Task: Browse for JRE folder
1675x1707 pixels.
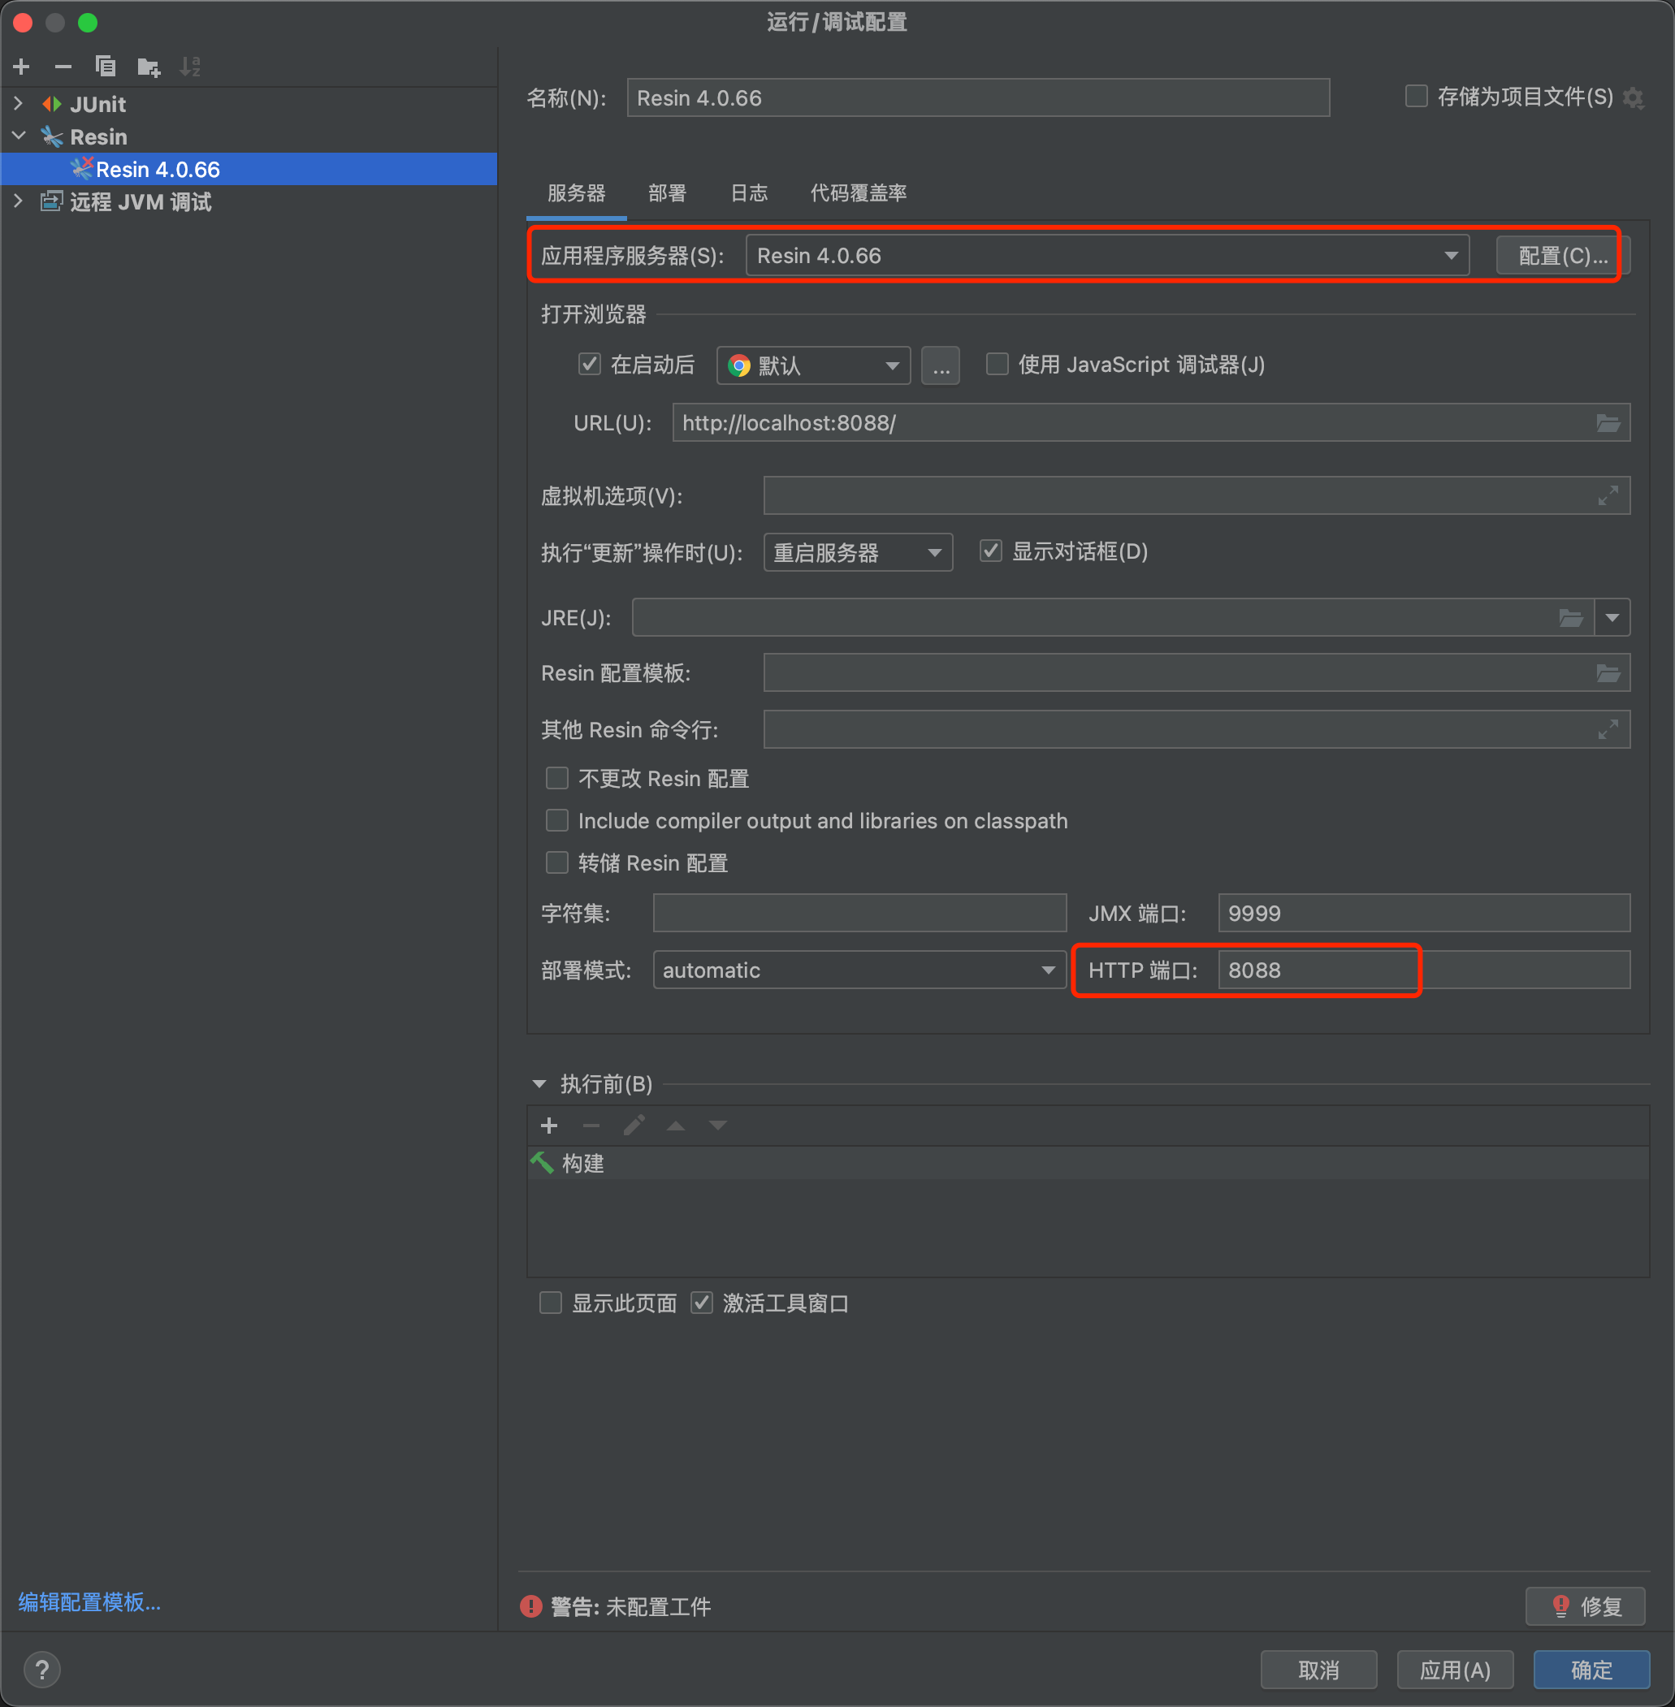Action: tap(1571, 617)
